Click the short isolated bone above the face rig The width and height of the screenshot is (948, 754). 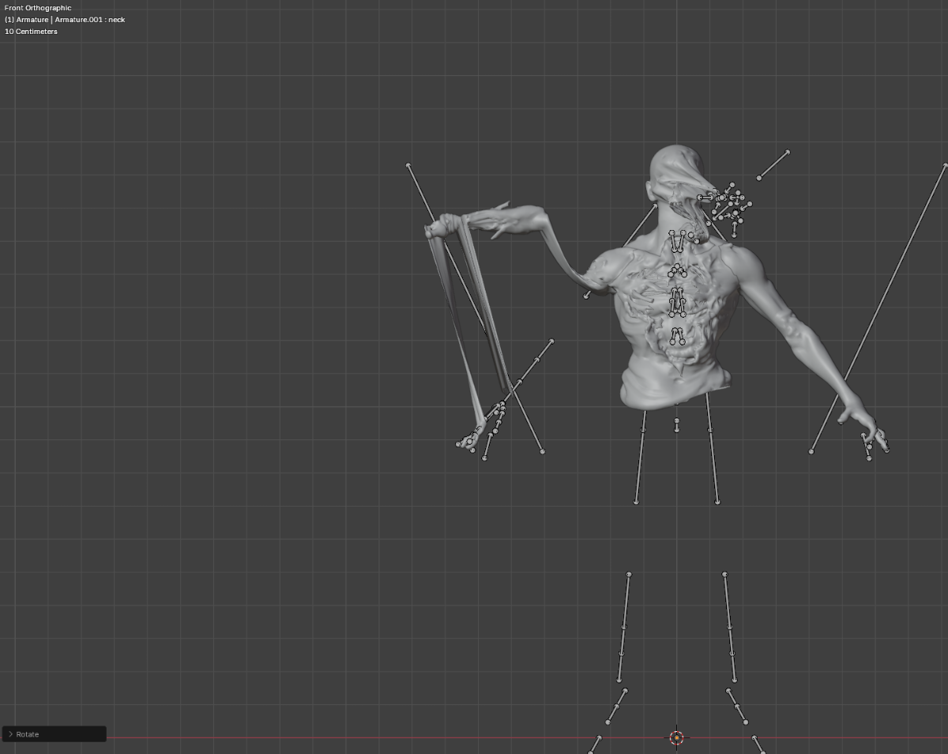click(773, 164)
